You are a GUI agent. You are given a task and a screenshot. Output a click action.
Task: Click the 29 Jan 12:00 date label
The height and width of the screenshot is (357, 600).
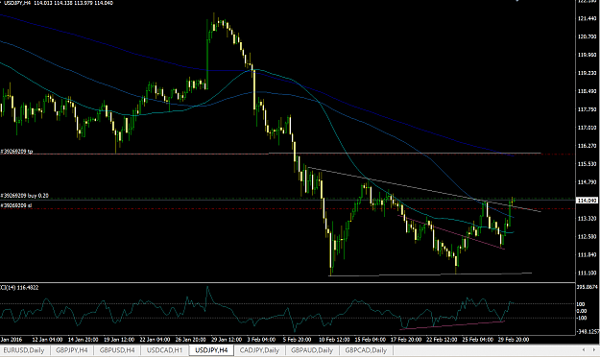(227, 340)
